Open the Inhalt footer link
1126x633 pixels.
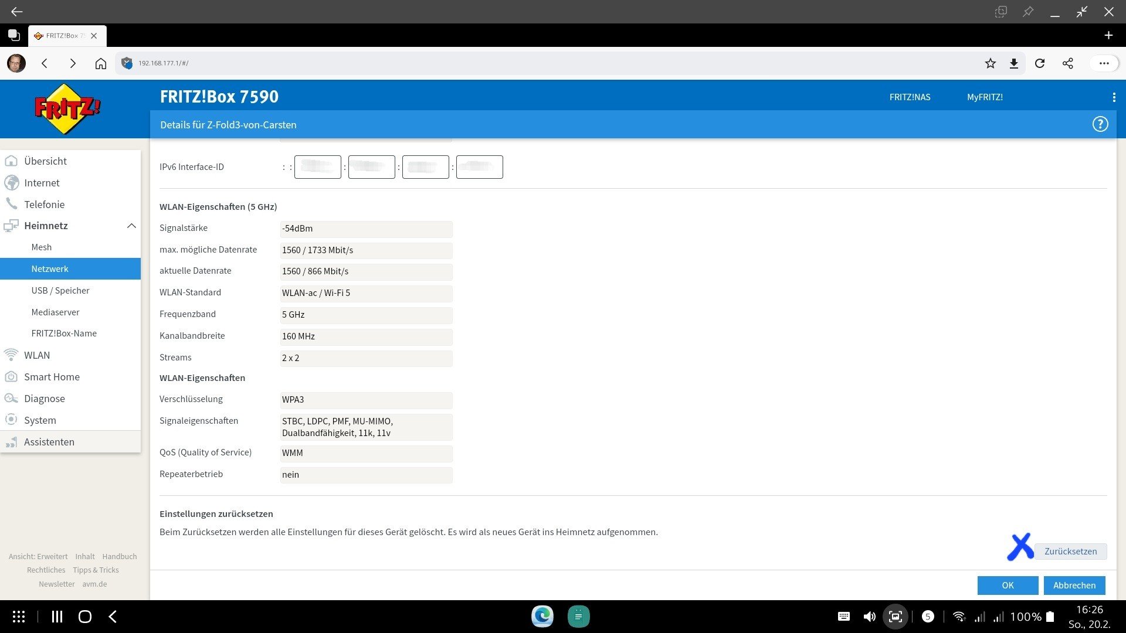coord(85,557)
